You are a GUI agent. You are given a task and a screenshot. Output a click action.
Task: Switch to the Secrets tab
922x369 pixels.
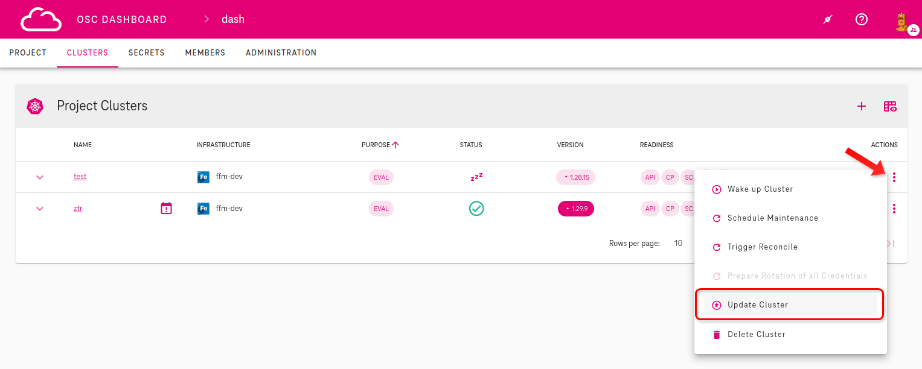[146, 53]
